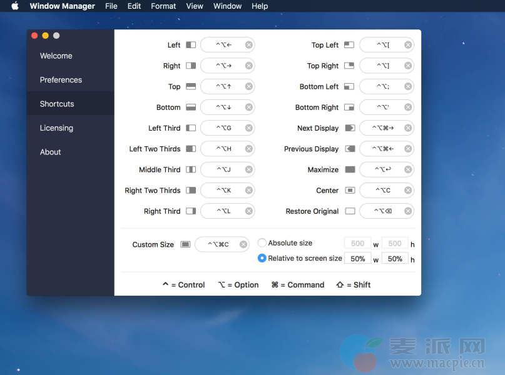Click the Left Third shortcut recorder field
505x375 pixels.
[223, 128]
